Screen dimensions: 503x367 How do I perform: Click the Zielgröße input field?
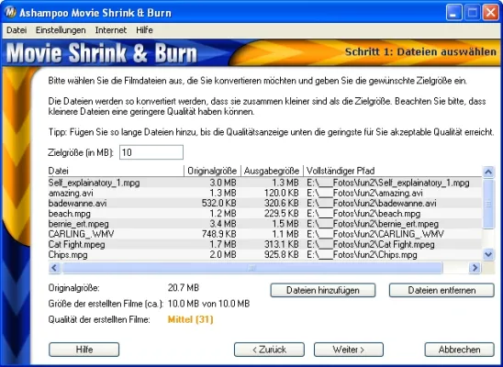[x=151, y=152]
